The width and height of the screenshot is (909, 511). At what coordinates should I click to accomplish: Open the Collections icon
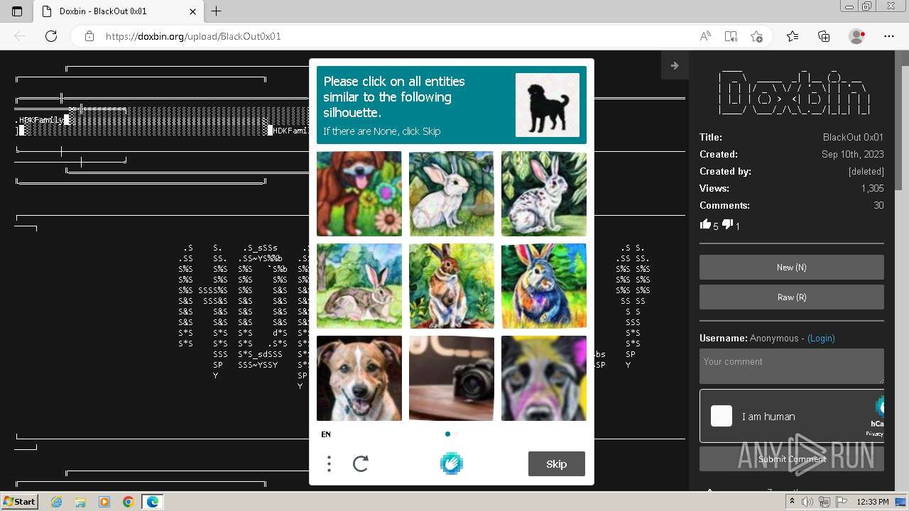pyautogui.click(x=824, y=36)
